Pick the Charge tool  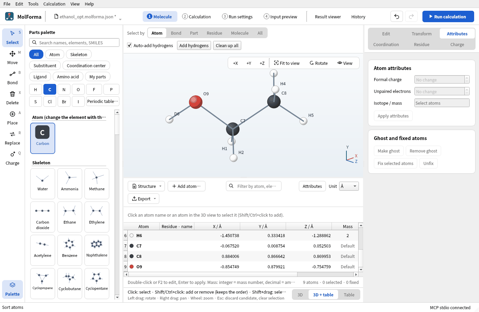pyautogui.click(x=12, y=158)
